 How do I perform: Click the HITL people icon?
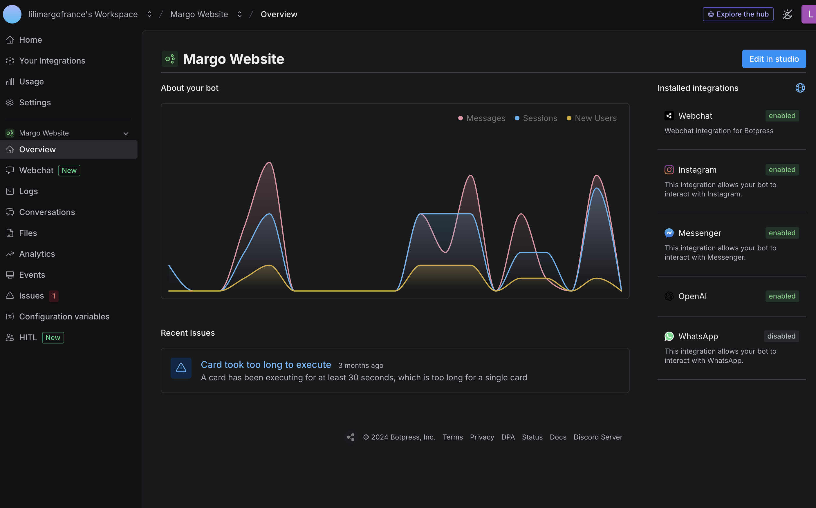click(x=10, y=337)
